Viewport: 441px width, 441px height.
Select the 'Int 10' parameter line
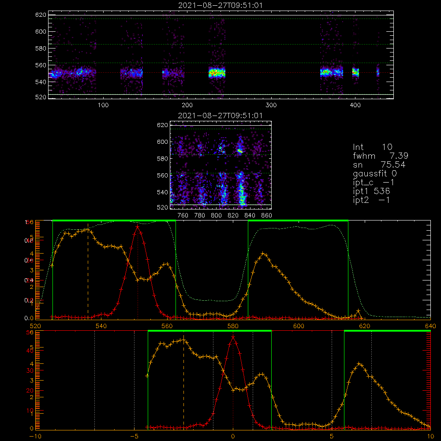[x=372, y=147]
